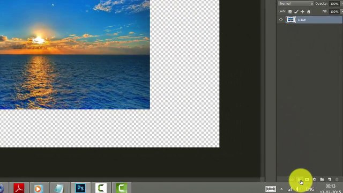
Task: Click the 00:13 system clock
Action: coord(330,186)
